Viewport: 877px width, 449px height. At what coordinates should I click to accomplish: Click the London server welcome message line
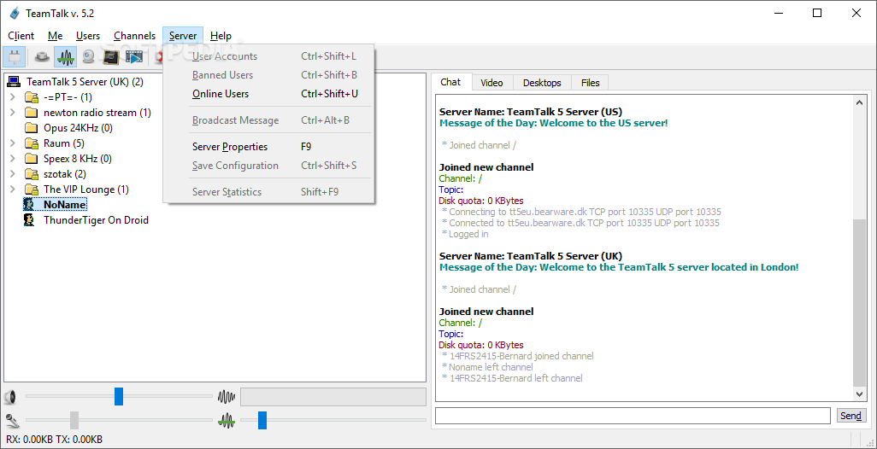[x=619, y=267]
